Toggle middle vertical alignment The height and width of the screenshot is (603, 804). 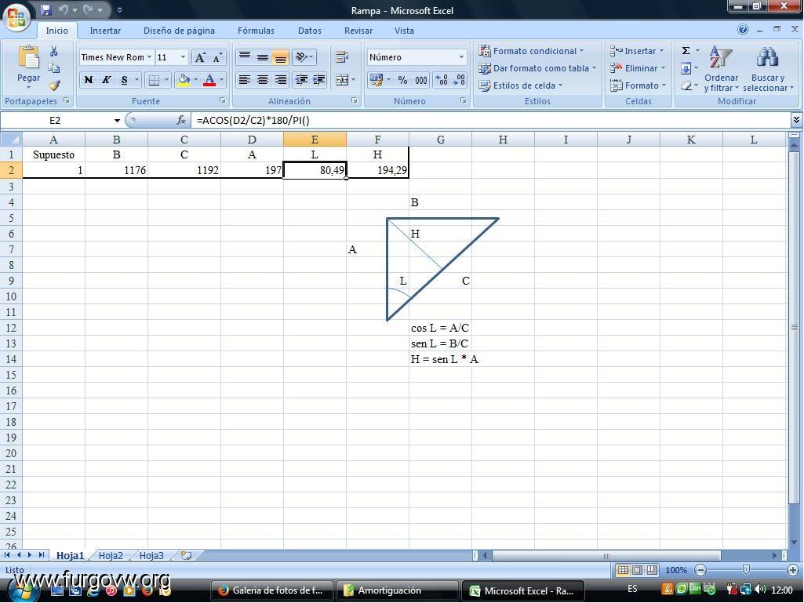click(x=263, y=57)
